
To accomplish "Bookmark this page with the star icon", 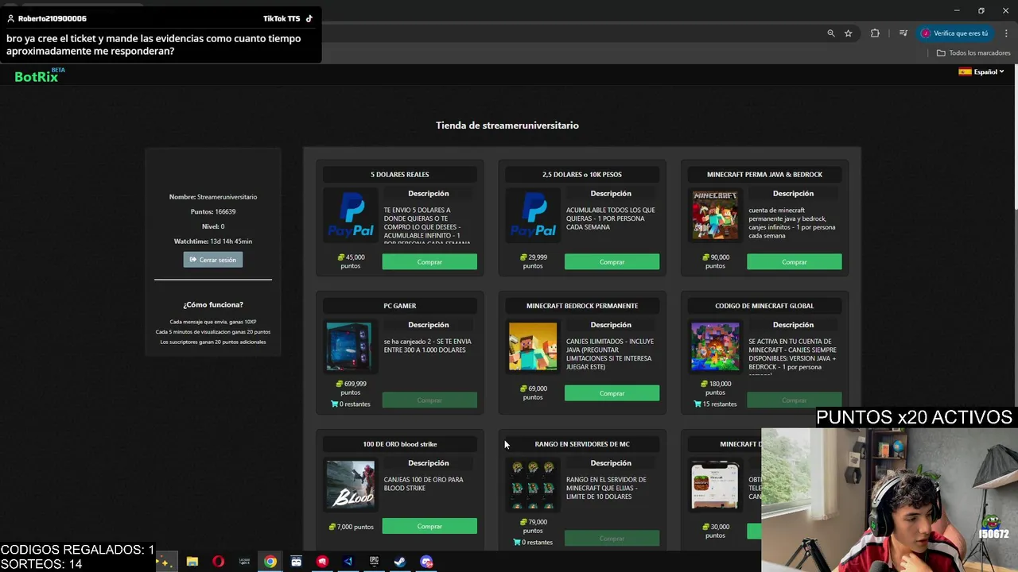I will click(x=849, y=33).
